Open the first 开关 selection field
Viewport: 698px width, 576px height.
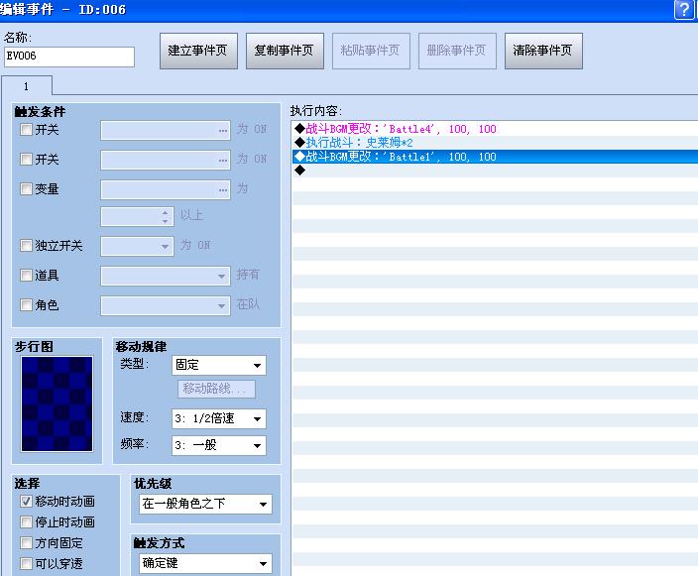click(x=166, y=131)
